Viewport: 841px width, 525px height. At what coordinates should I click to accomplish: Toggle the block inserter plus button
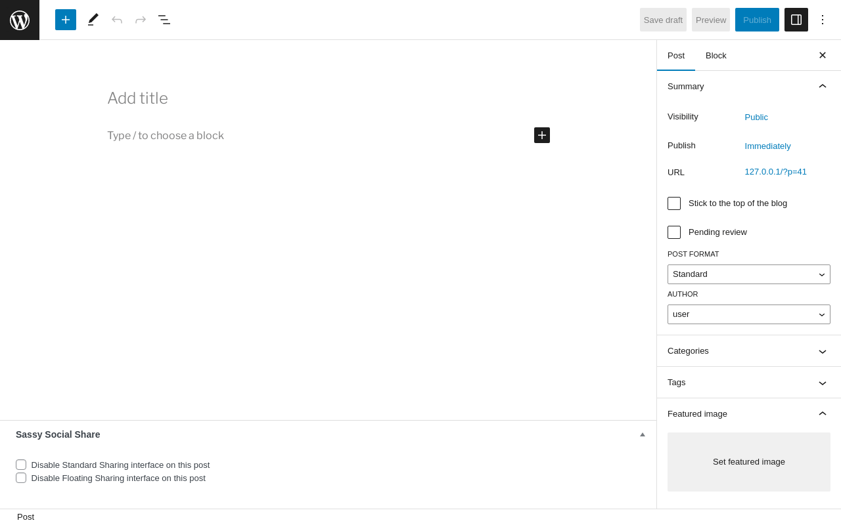pyautogui.click(x=66, y=20)
